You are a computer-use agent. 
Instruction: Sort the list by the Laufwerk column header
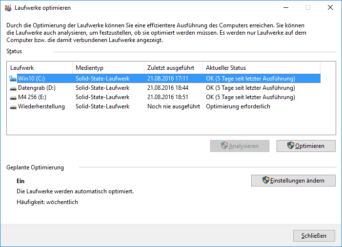tap(40, 68)
